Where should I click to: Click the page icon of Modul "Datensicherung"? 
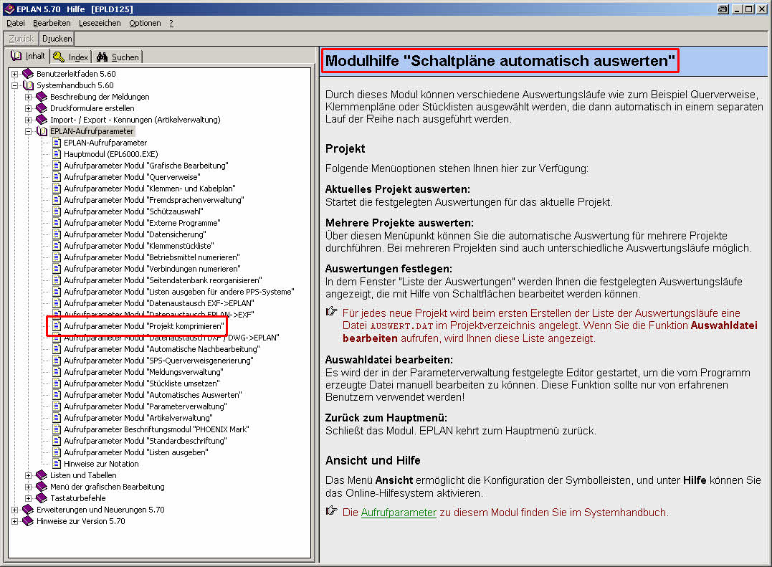click(57, 234)
